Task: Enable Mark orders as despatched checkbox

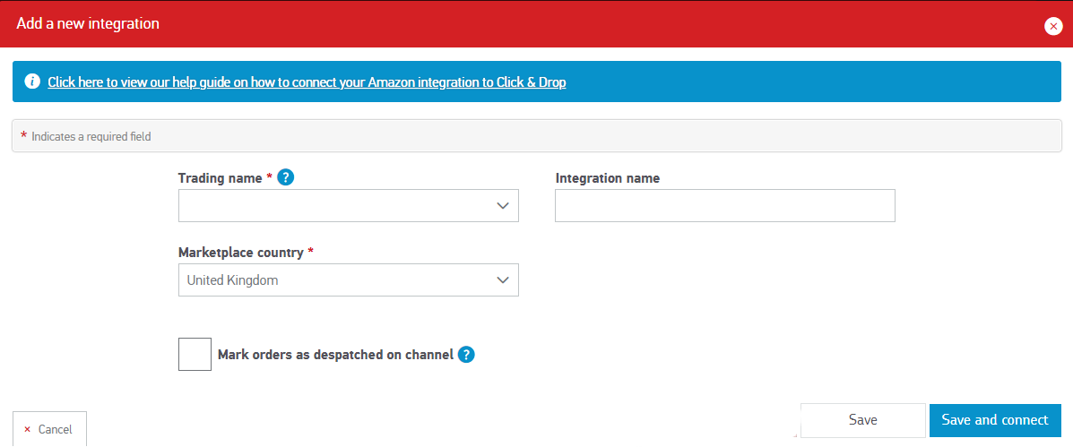Action: pos(195,354)
